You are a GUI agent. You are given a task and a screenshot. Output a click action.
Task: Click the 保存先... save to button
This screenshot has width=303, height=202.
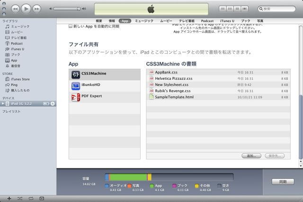[x=275, y=156]
